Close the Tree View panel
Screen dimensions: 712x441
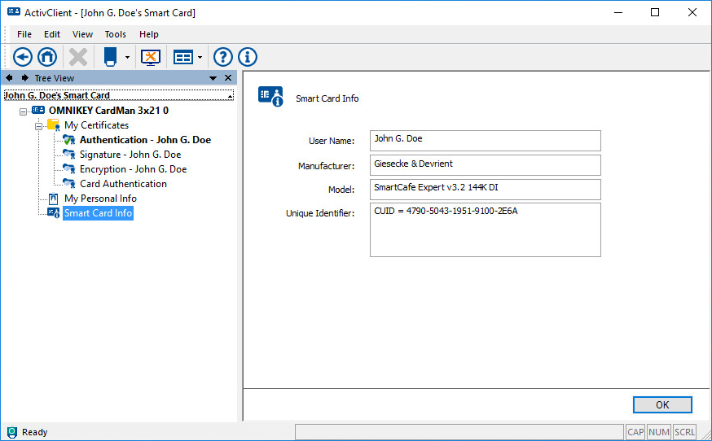tap(228, 78)
